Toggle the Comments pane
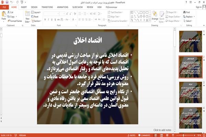The width and height of the screenshot is (206, 137). 144,135
